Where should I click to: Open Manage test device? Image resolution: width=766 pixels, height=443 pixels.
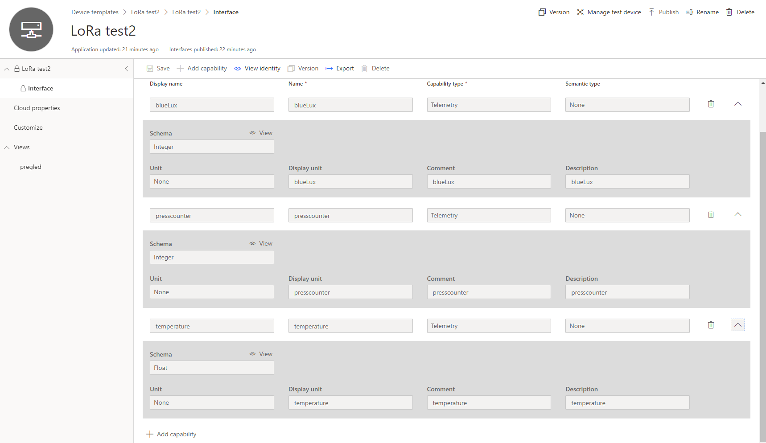[609, 12]
